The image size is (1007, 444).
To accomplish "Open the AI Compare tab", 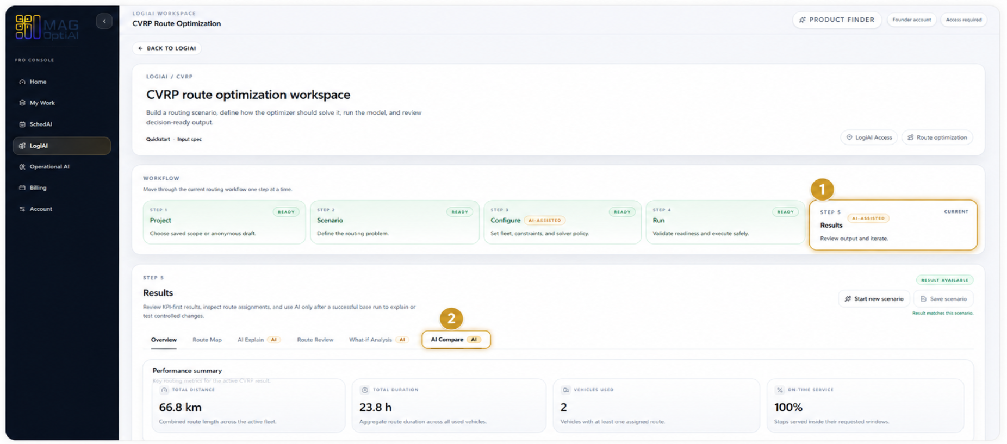I will point(456,340).
